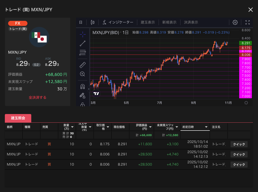Select the crosshair cursor tool
258x192 pixels.
[83, 34]
